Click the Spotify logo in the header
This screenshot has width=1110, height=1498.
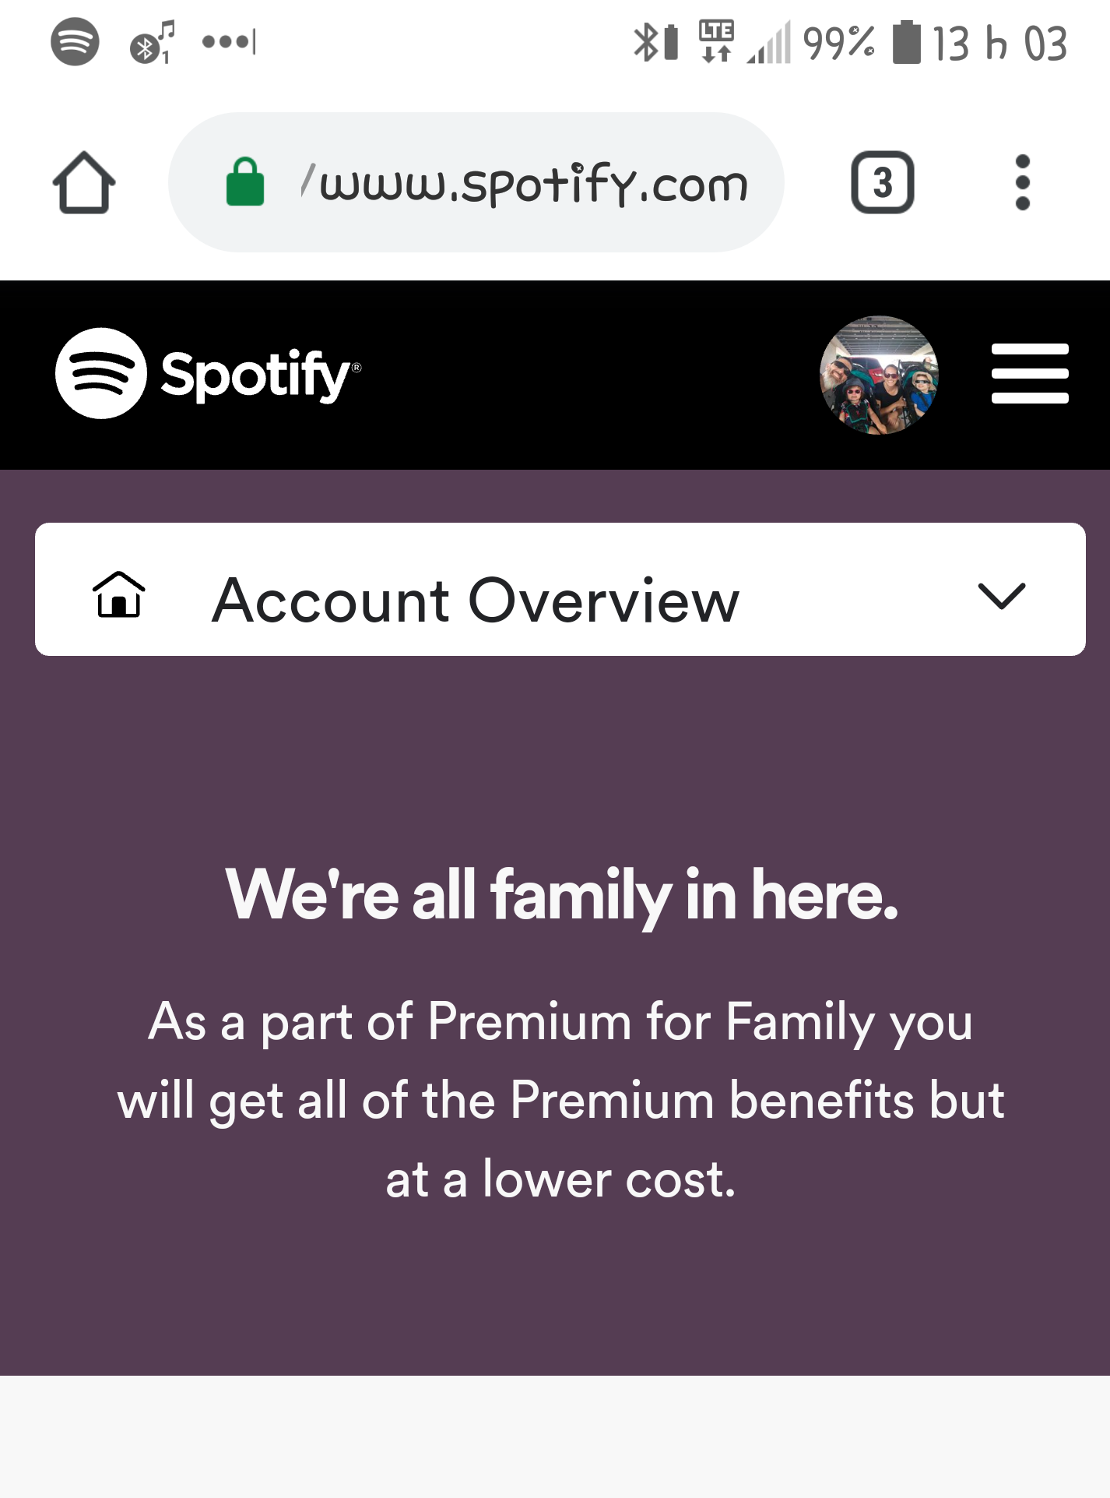pos(208,373)
